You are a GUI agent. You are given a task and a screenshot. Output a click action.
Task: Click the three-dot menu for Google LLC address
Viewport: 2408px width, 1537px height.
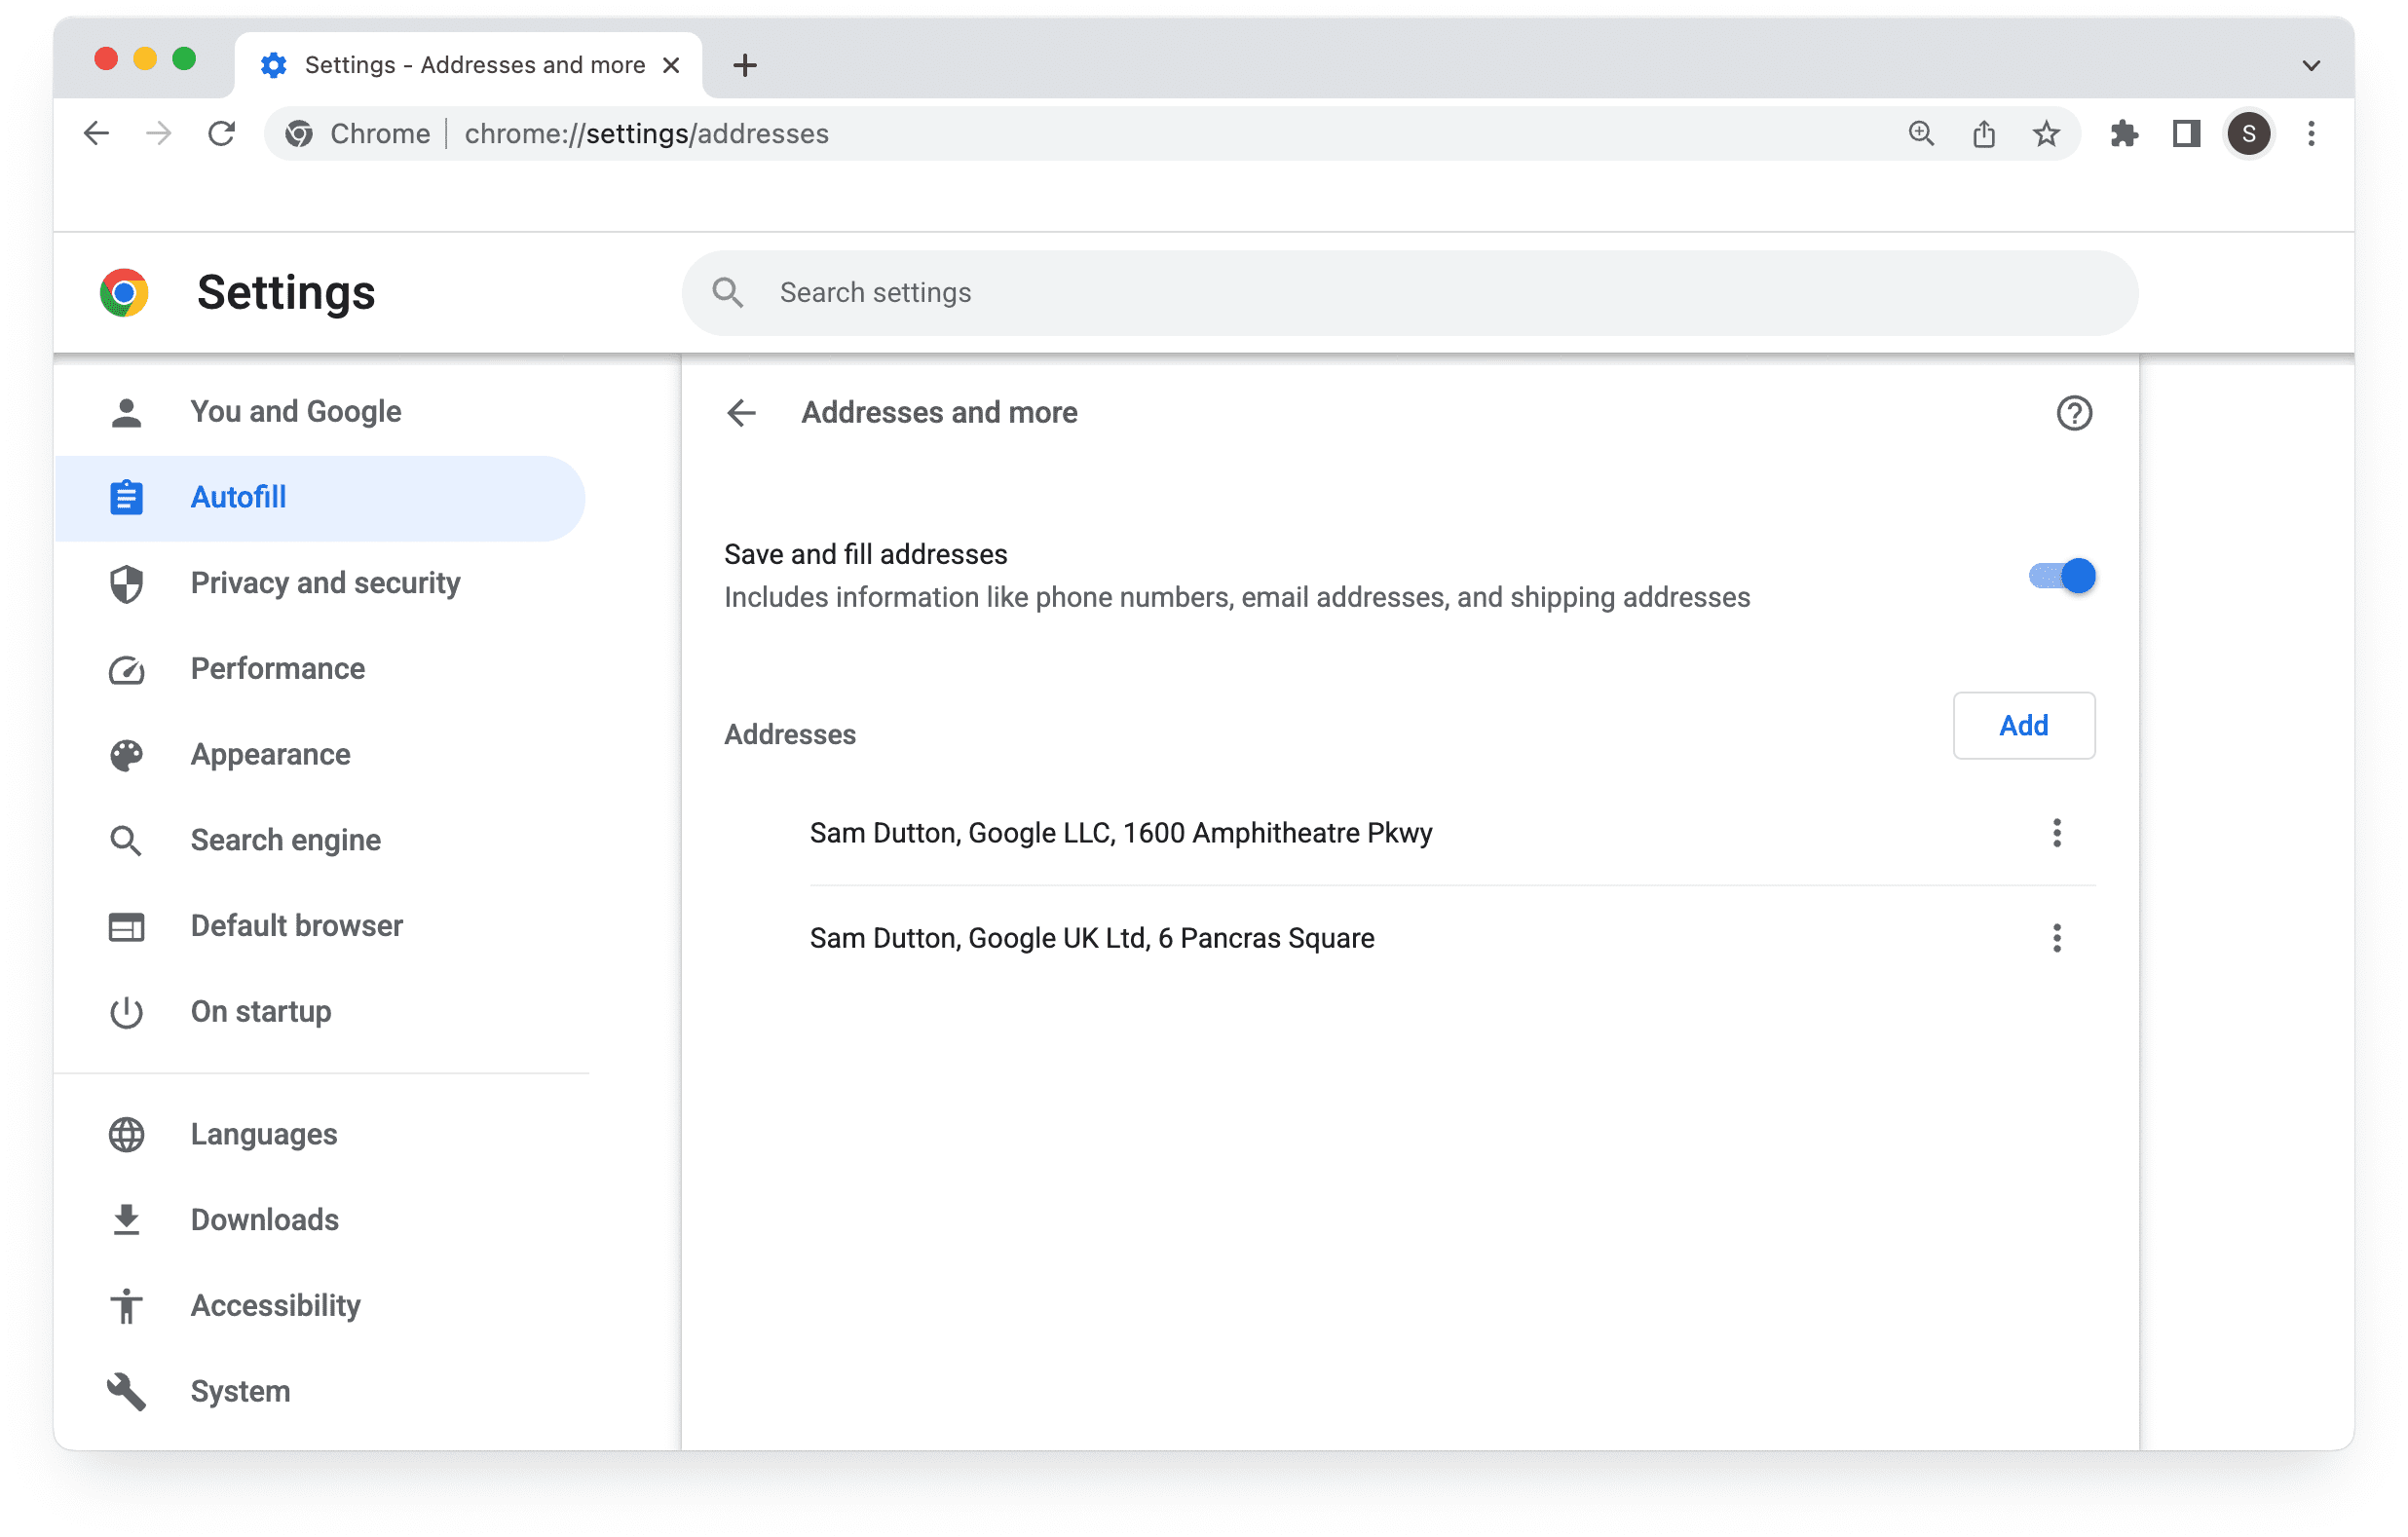(x=2058, y=834)
